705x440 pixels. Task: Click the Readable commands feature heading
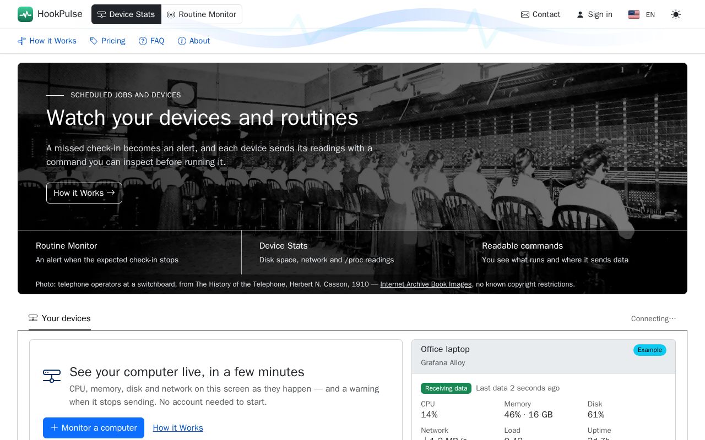(x=522, y=246)
